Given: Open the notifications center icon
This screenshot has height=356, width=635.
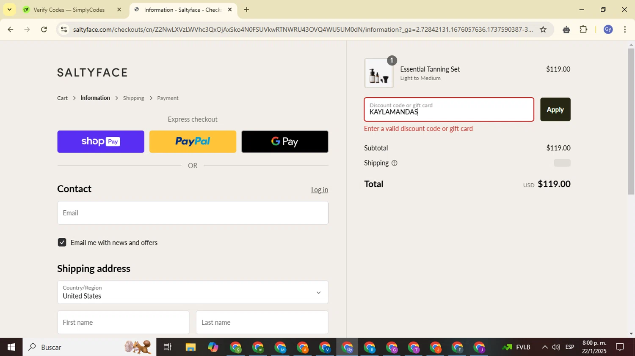Looking at the screenshot, I should tap(620, 347).
